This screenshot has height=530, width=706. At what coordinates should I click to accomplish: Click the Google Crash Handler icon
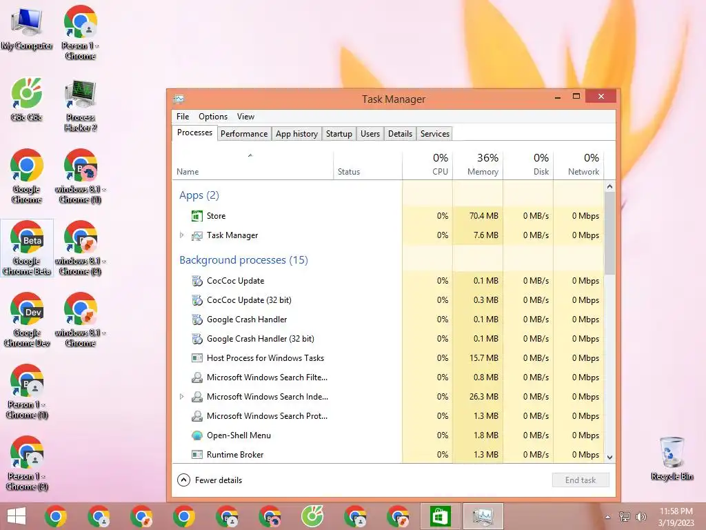point(196,320)
